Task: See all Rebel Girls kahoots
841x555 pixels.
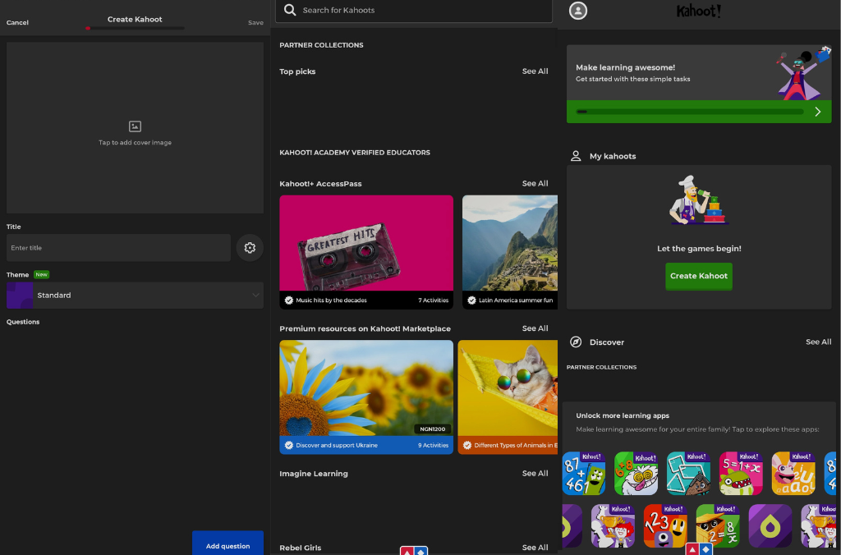Action: pyautogui.click(x=535, y=548)
